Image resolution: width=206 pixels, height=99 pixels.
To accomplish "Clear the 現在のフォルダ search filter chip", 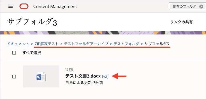I will tap(201, 6).
